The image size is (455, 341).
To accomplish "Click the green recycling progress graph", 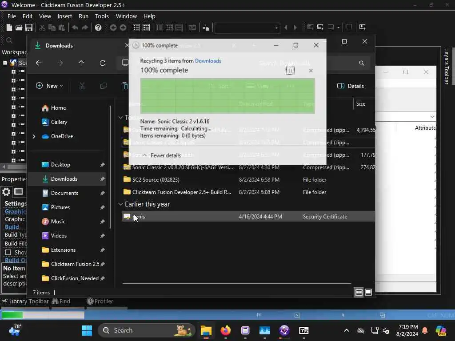I will tap(227, 96).
